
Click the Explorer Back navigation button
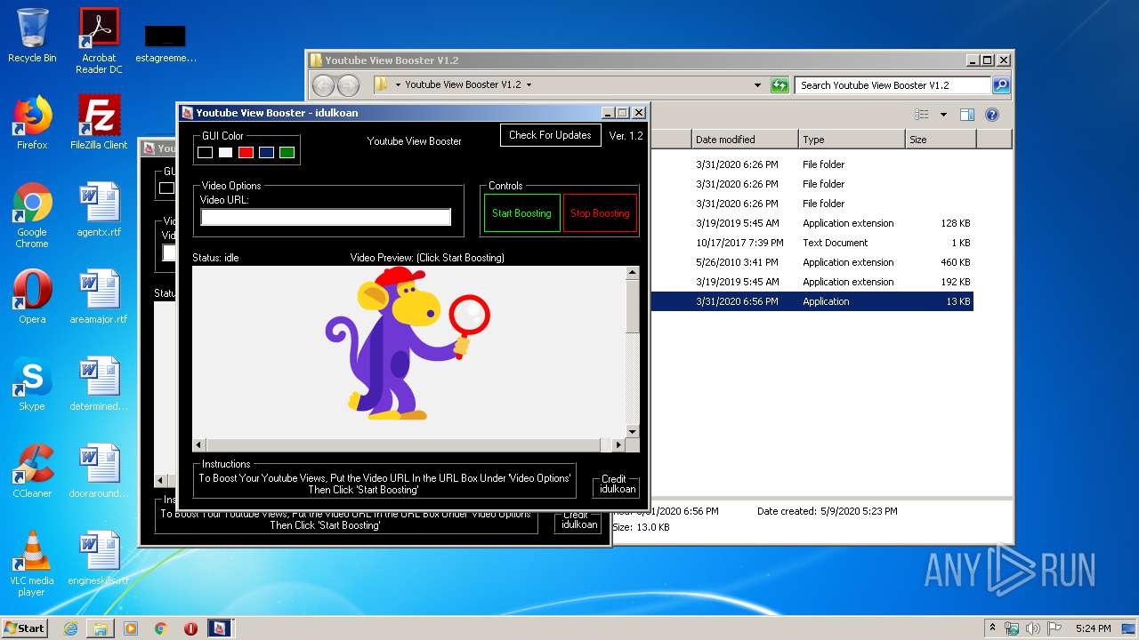324,85
